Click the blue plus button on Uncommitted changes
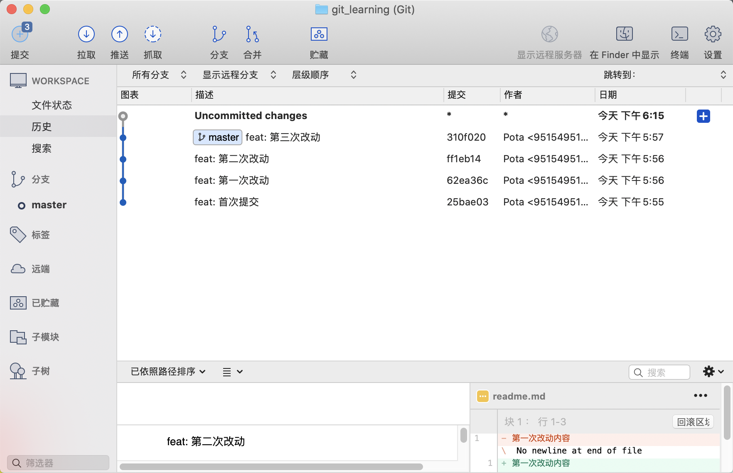This screenshot has width=733, height=473. (x=703, y=116)
